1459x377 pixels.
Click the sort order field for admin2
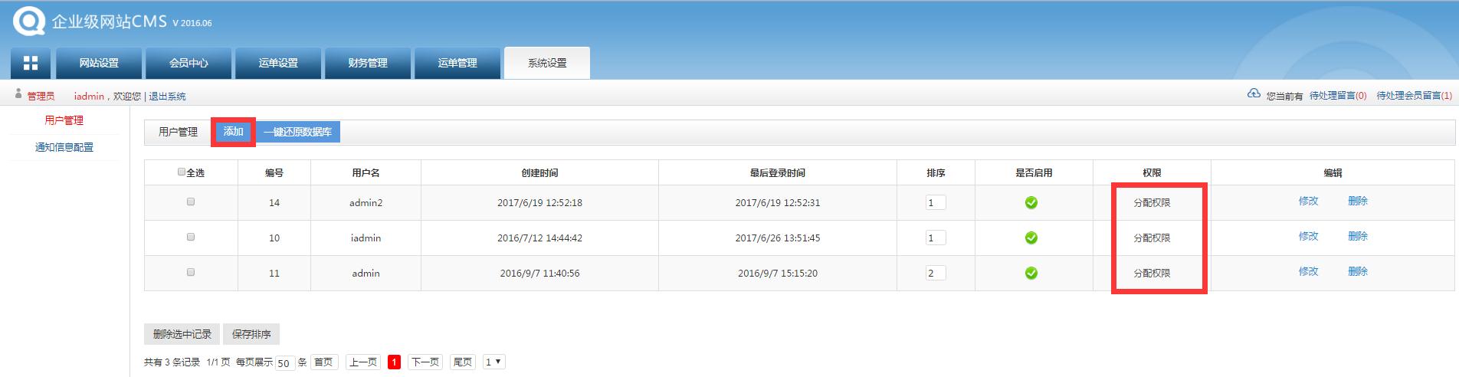[935, 203]
